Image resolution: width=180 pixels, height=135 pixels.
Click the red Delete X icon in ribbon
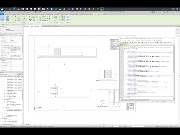pyautogui.click(x=47, y=20)
